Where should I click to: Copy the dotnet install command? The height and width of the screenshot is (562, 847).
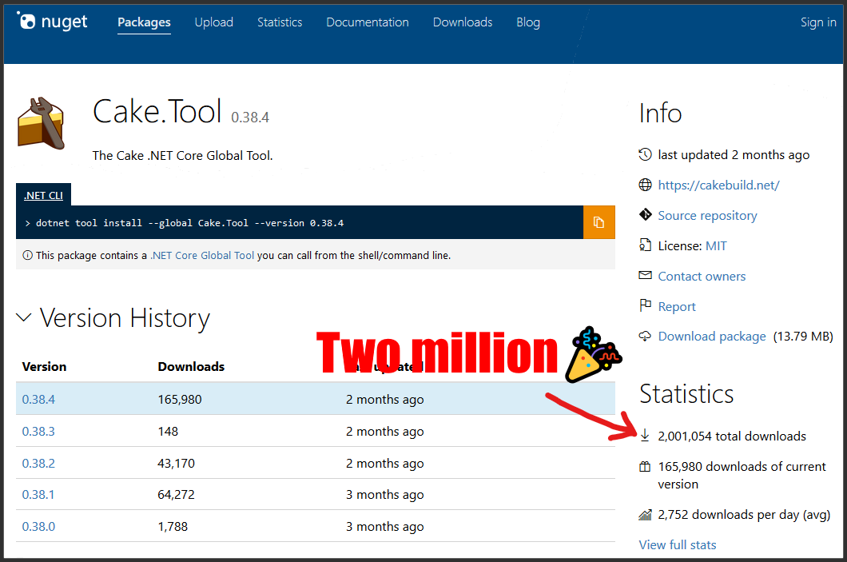pos(598,222)
